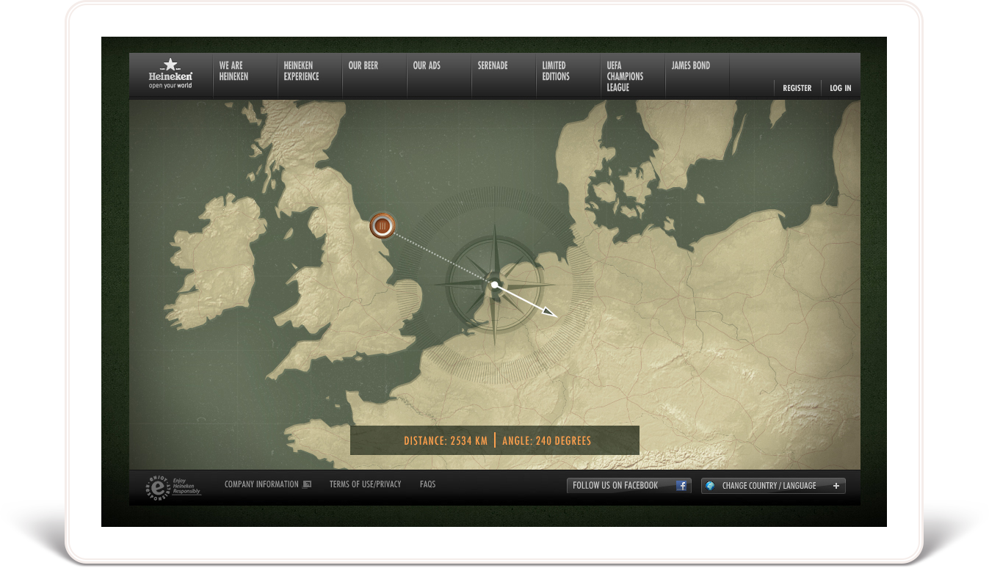Viewport: 989px width, 568px height.
Task: Click the Facebook f icon
Action: coord(681,486)
